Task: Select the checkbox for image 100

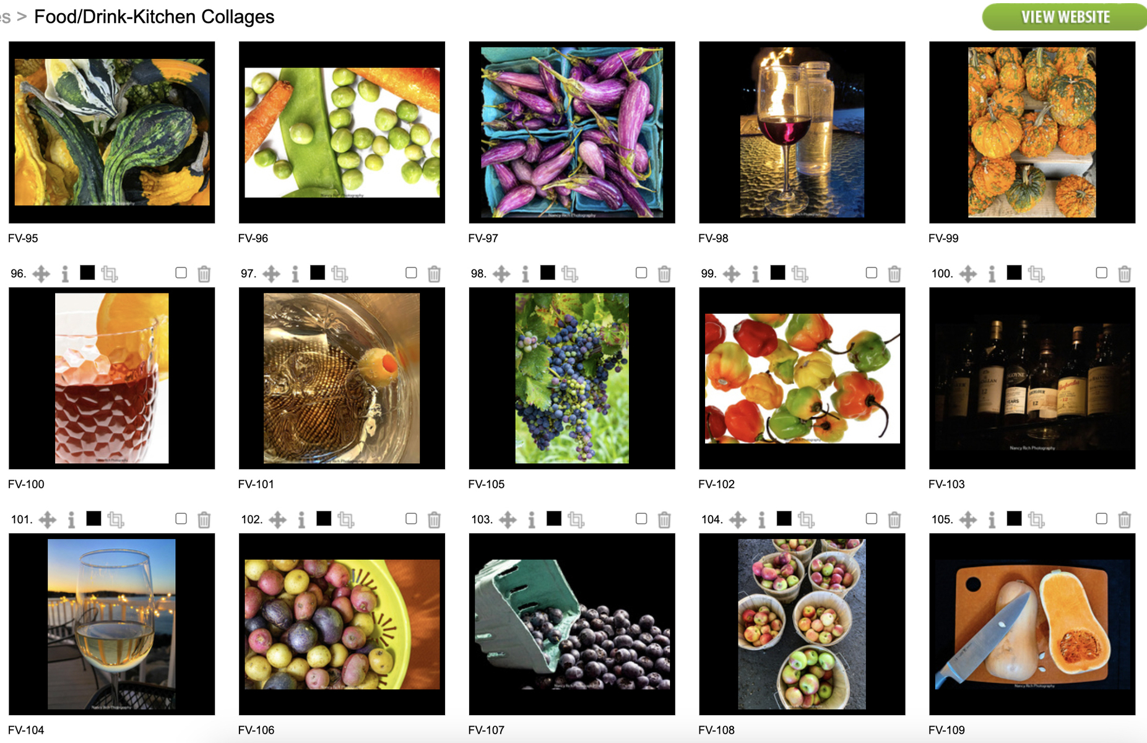Action: tap(1101, 272)
